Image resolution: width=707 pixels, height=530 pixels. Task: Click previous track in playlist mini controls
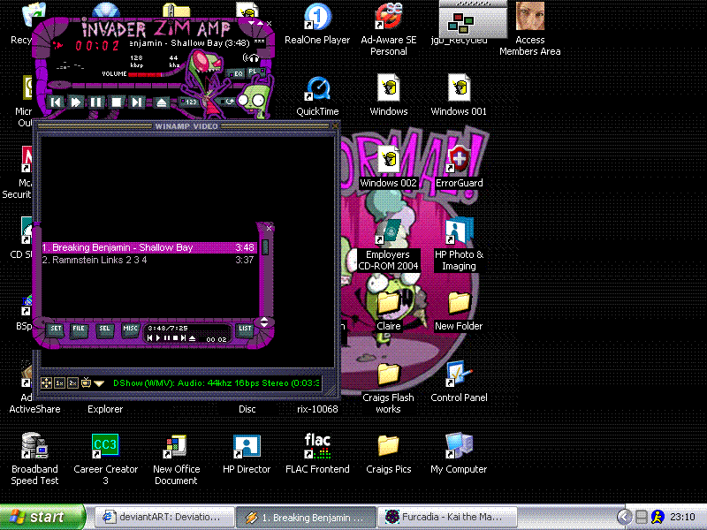150,338
